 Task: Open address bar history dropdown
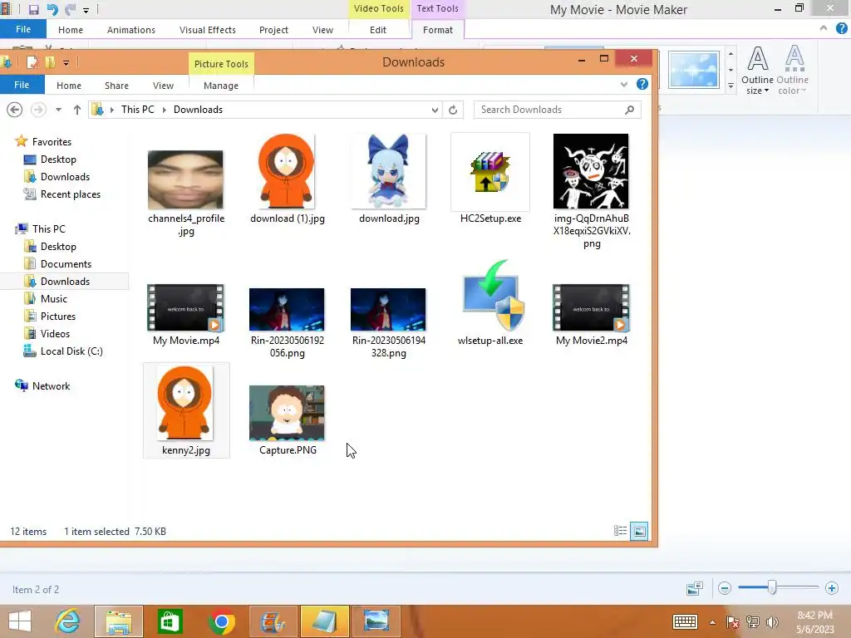click(435, 110)
